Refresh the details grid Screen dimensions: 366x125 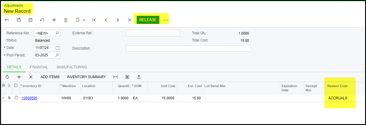point(7,77)
